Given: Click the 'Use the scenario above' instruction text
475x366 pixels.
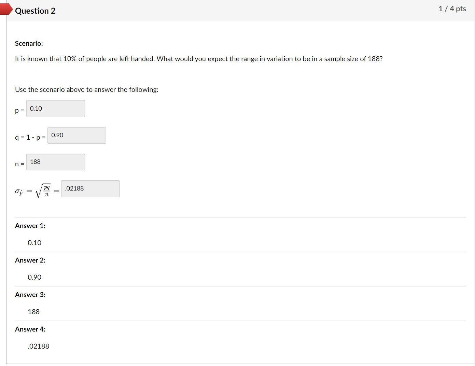Looking at the screenshot, I should tap(87, 89).
